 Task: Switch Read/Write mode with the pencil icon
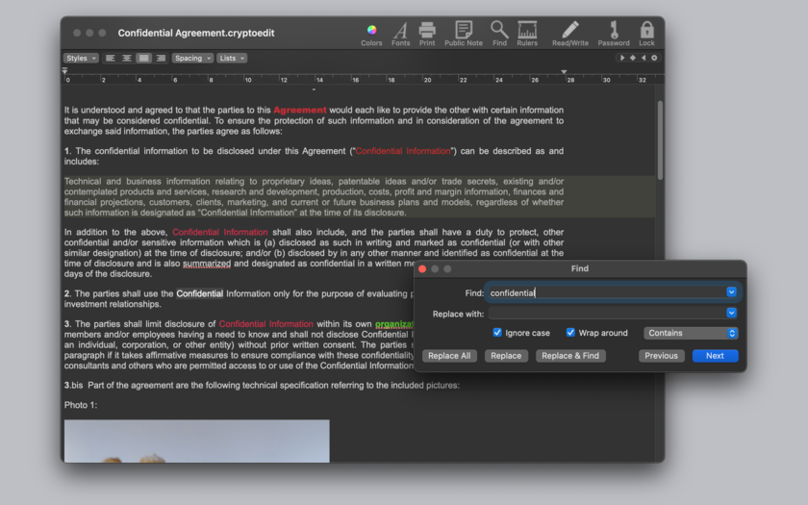point(569,35)
